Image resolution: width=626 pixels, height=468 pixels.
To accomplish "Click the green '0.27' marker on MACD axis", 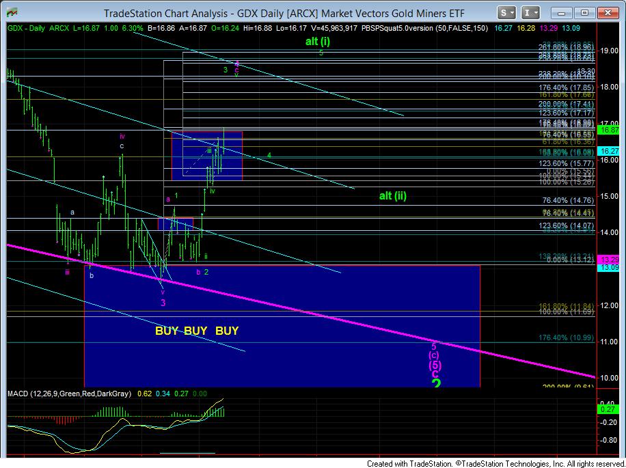I will coord(609,409).
